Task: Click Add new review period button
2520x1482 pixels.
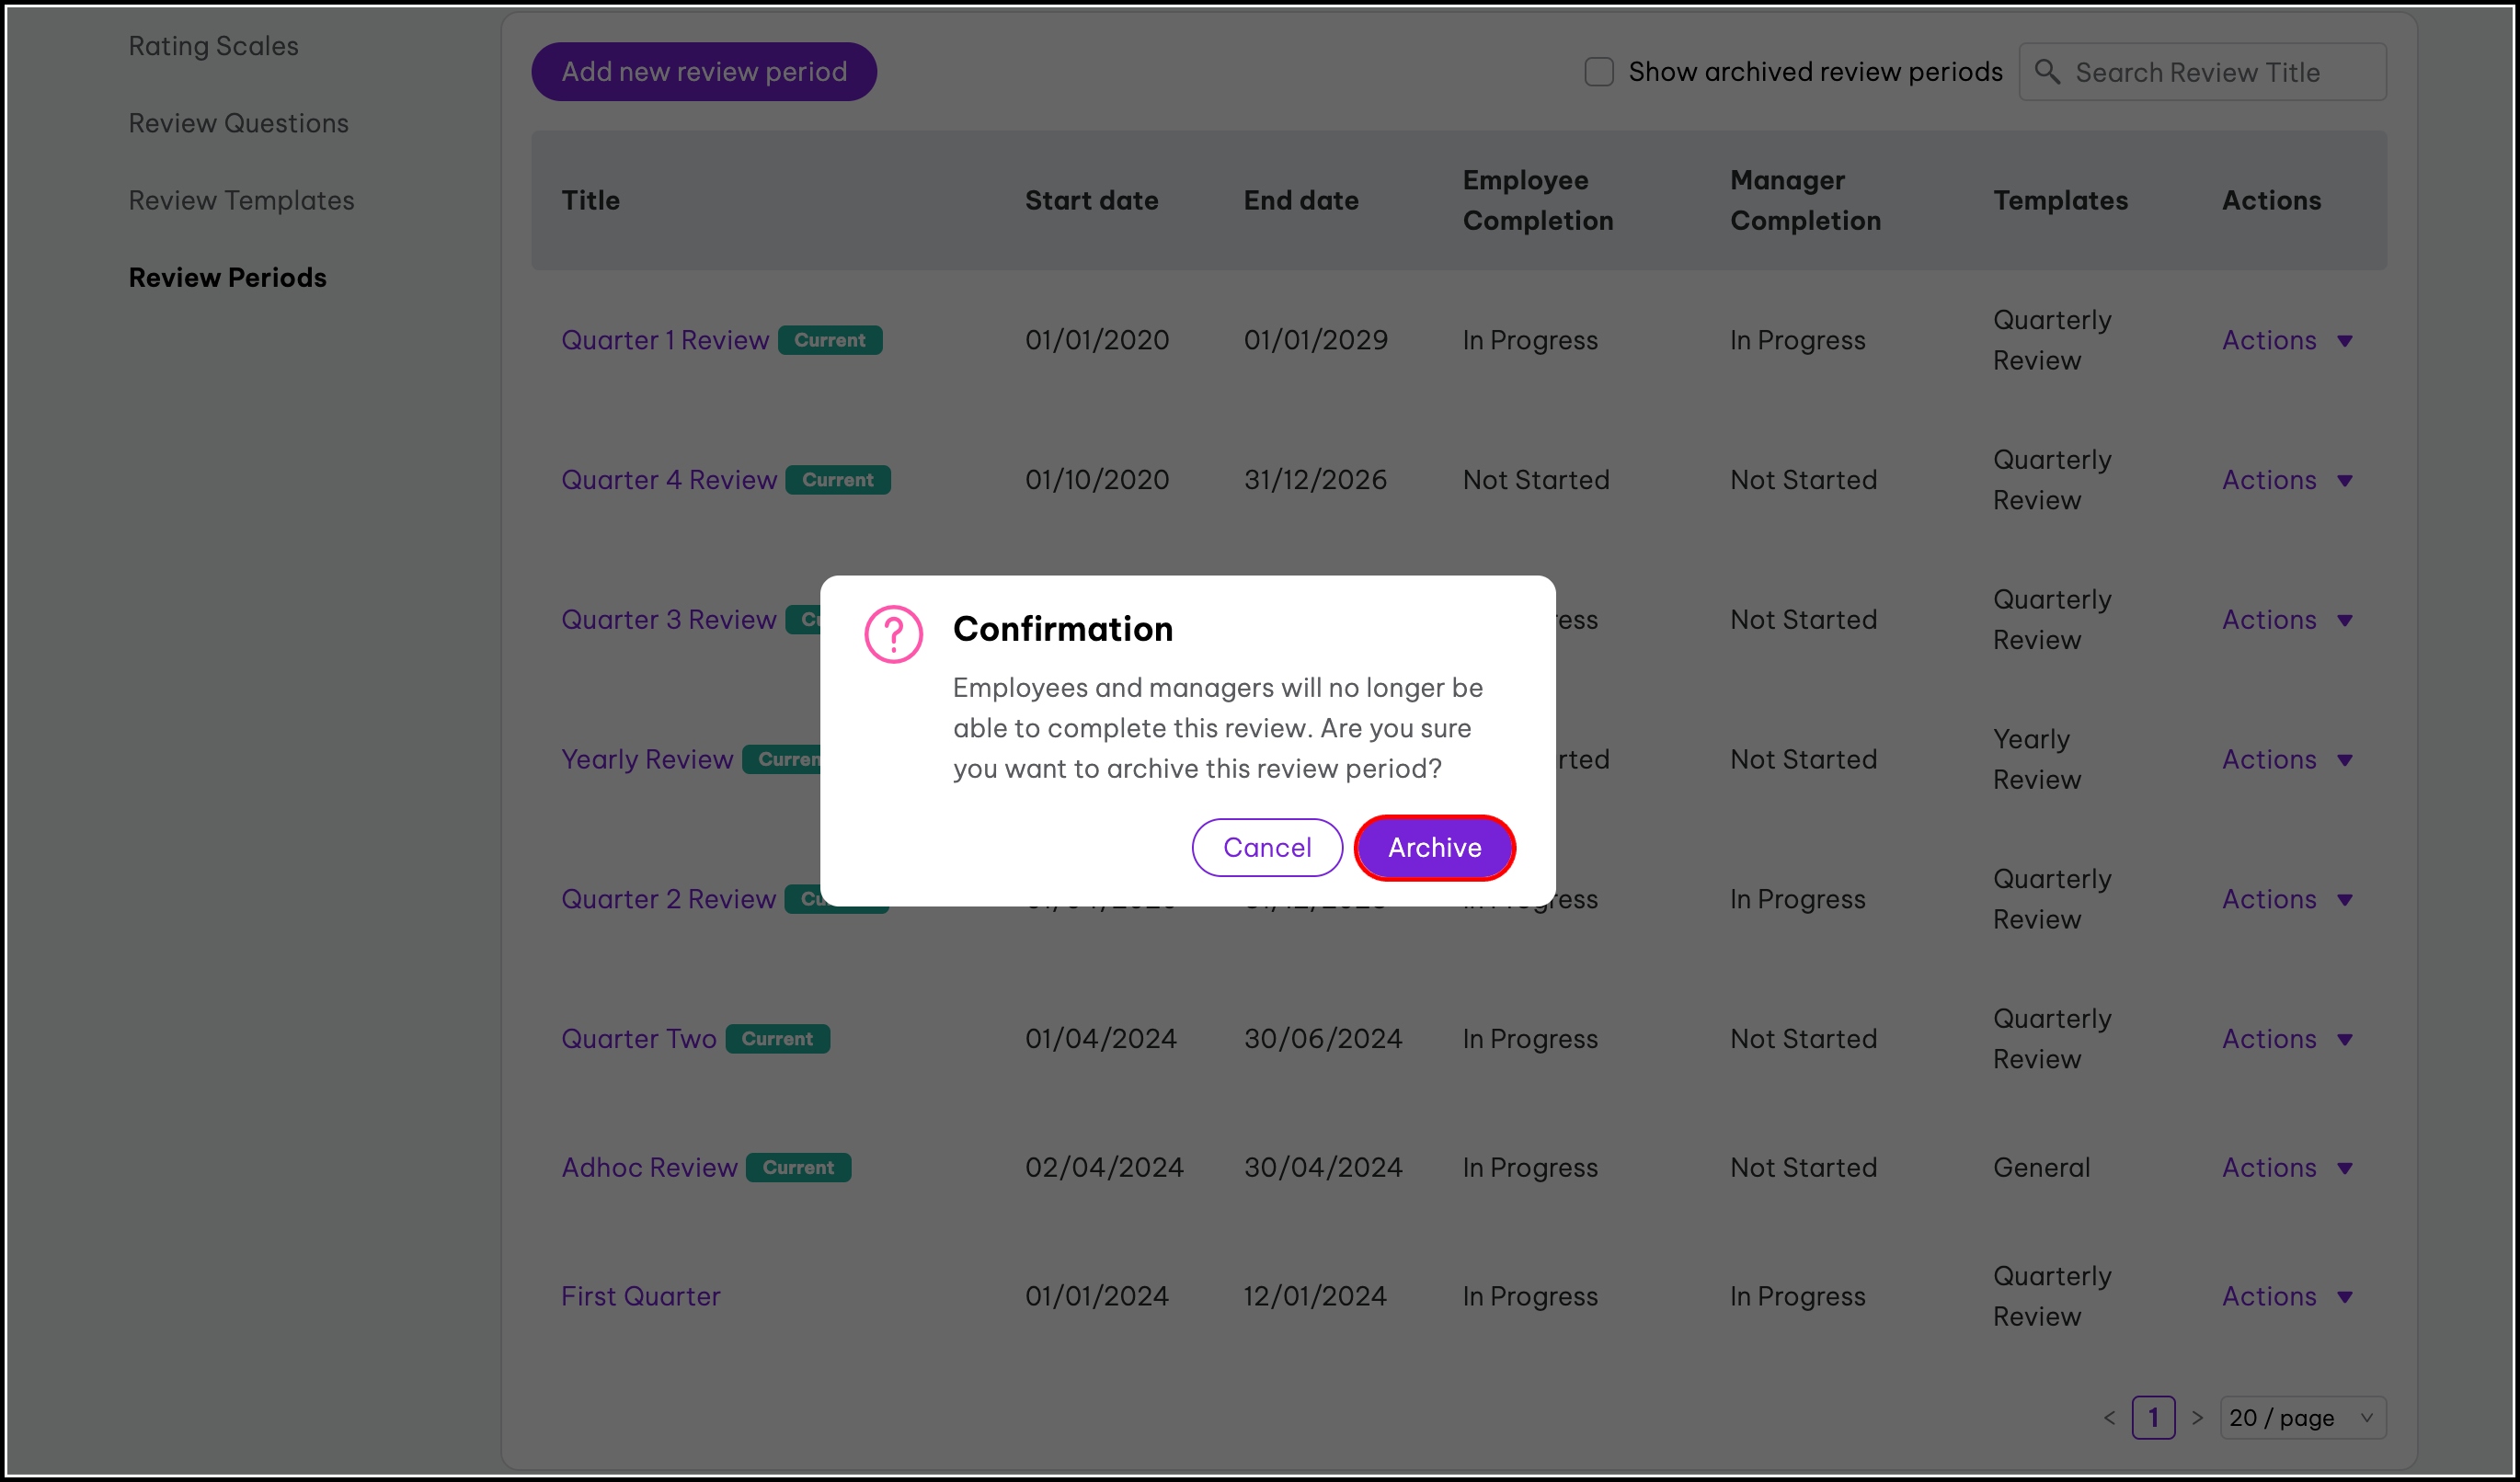Action: coord(703,72)
